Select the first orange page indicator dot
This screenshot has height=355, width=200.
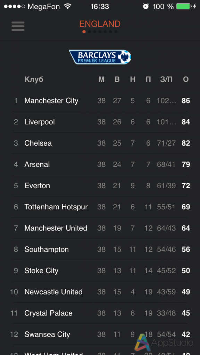(84, 32)
